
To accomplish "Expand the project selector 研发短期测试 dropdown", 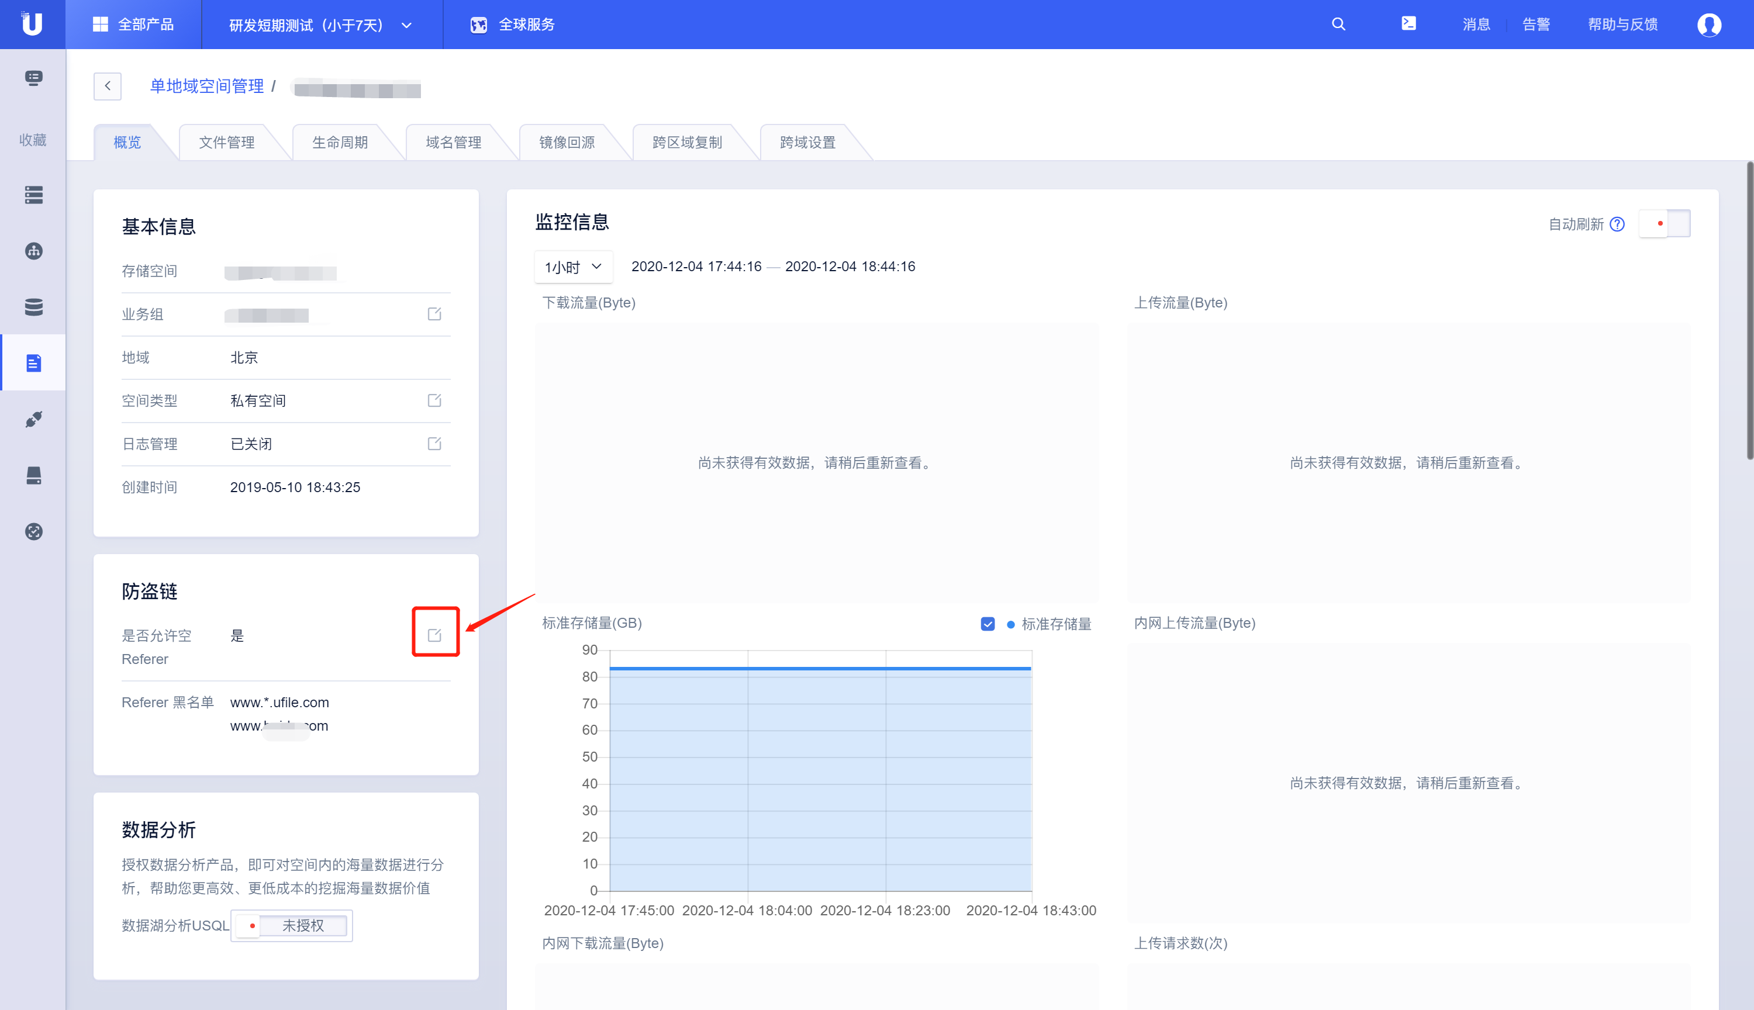I will 321,25.
